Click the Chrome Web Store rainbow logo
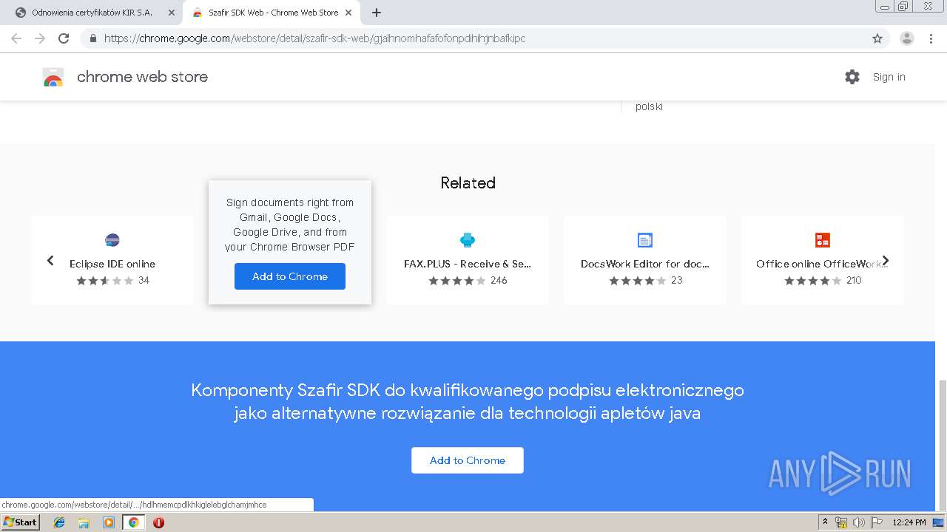The width and height of the screenshot is (947, 532). click(53, 77)
